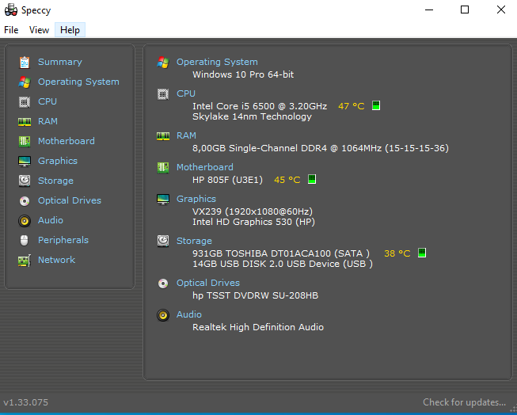
Task: Click RAM heading link in summary
Action: pos(186,135)
